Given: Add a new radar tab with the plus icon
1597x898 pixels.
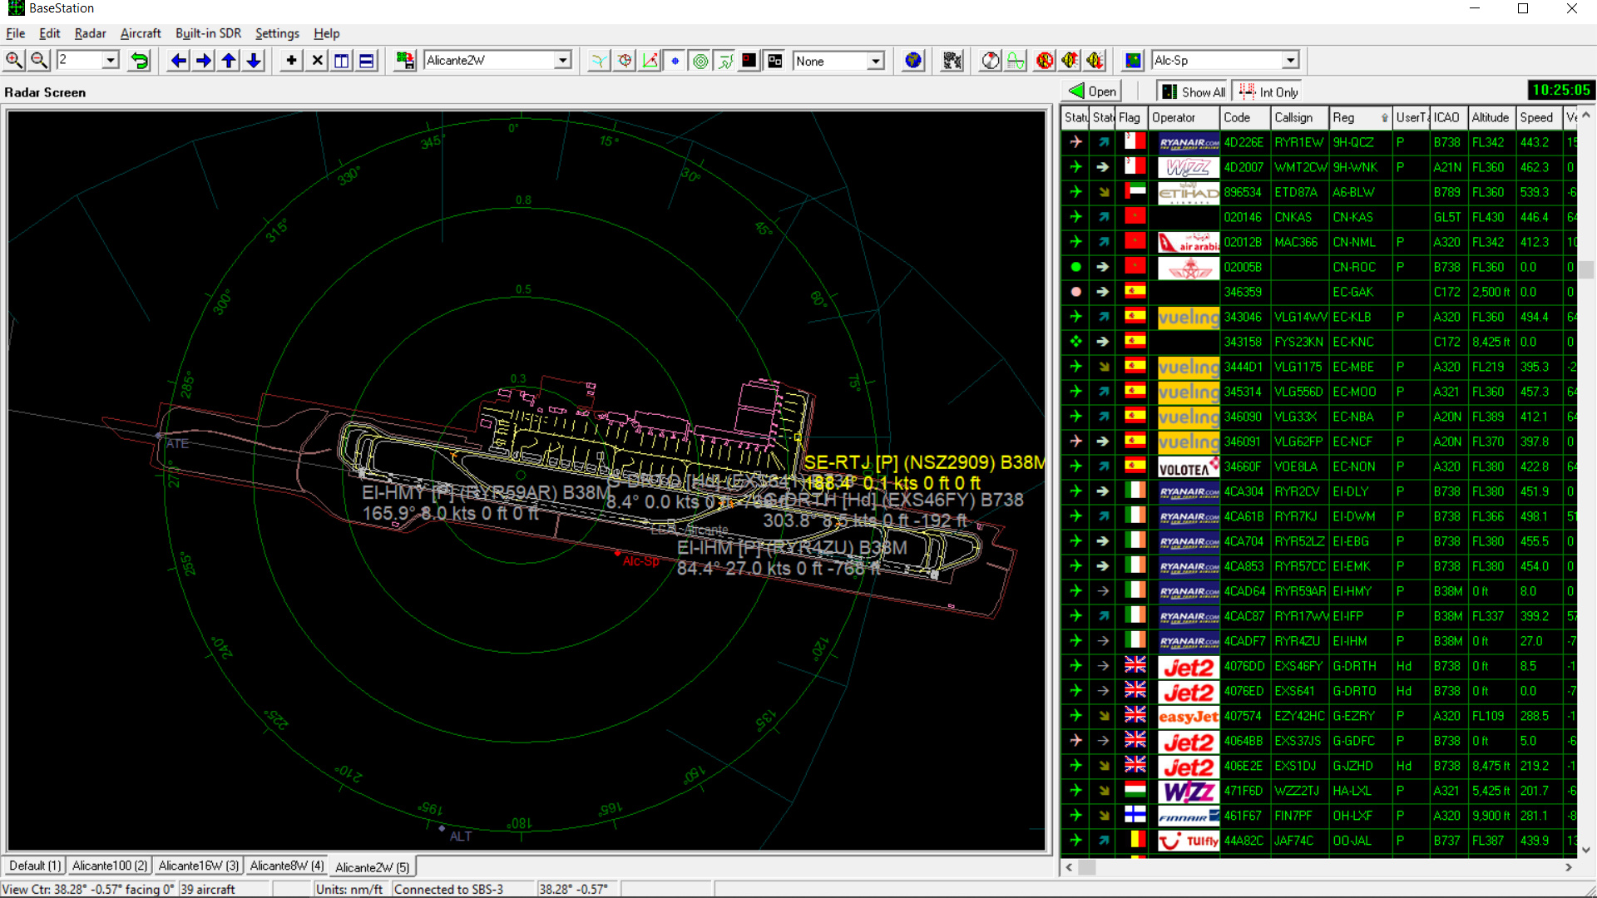Looking at the screenshot, I should [x=291, y=61].
